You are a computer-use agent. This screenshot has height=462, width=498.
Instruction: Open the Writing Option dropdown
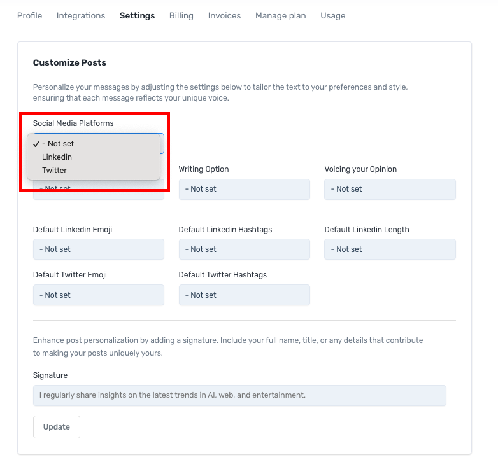click(244, 189)
